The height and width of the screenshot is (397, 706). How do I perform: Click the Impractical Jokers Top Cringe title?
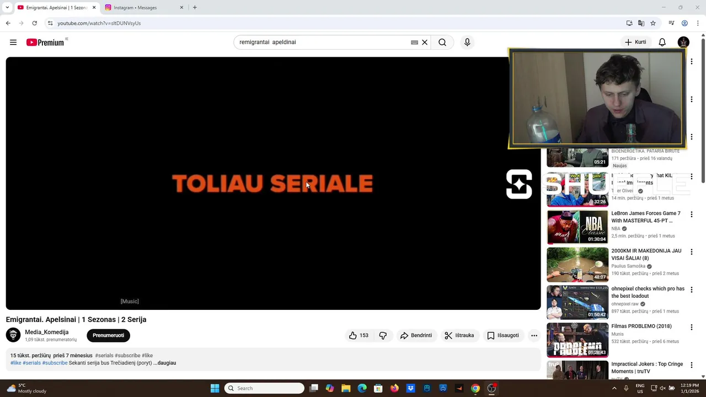pyautogui.click(x=647, y=368)
